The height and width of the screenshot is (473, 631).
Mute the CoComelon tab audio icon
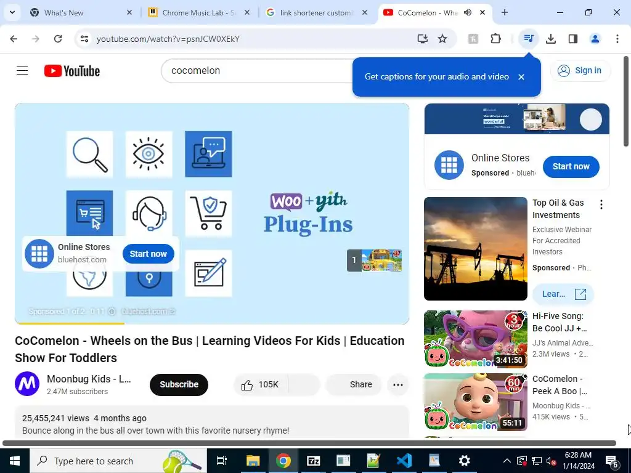click(x=468, y=12)
